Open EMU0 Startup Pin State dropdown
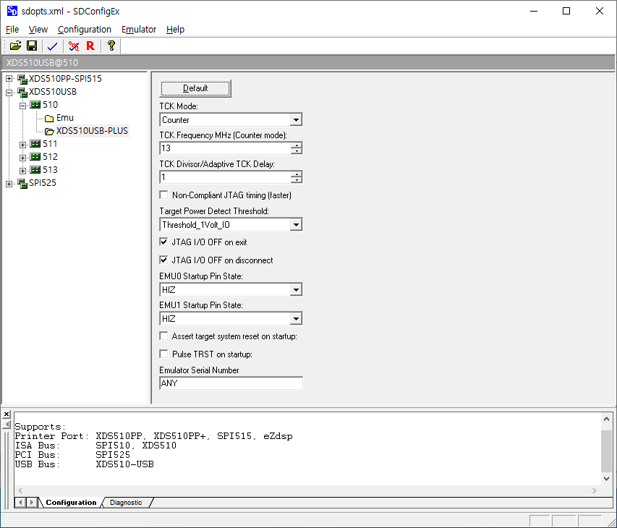The image size is (617, 528). coord(296,290)
